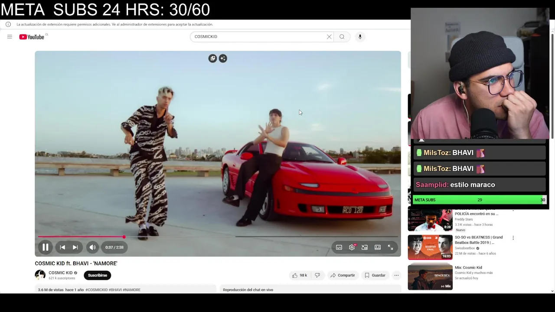This screenshot has height=312, width=555.
Task: Open the COSMIC KID channel name
Action: coord(60,273)
